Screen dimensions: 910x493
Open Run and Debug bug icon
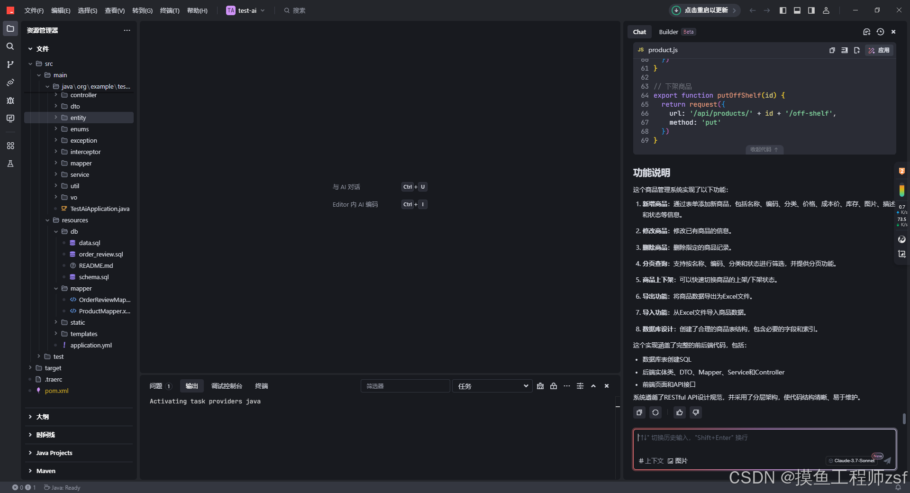tap(10, 100)
